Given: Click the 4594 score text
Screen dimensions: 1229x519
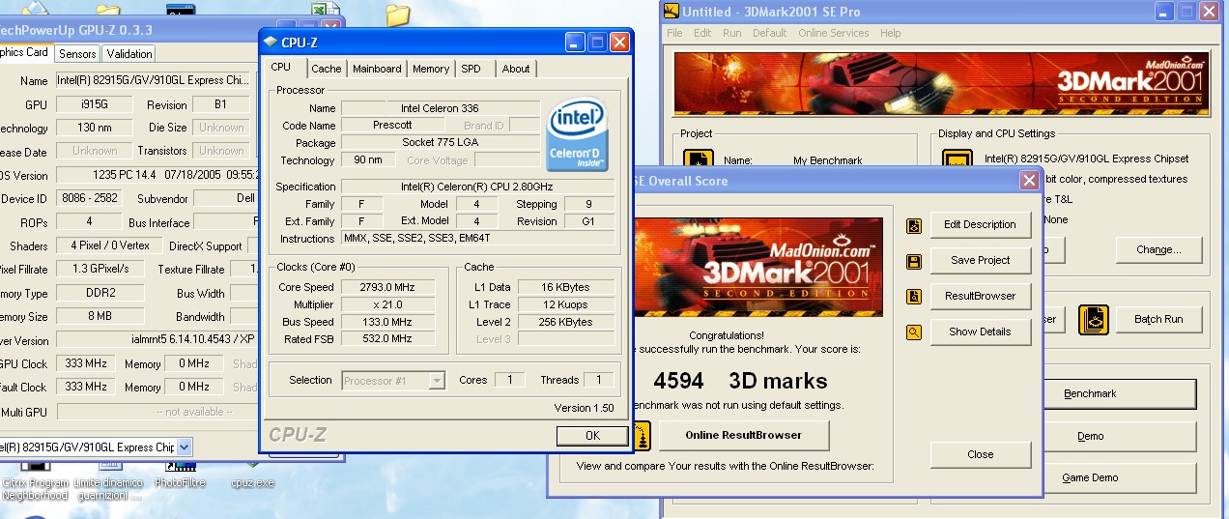Looking at the screenshot, I should (x=678, y=381).
